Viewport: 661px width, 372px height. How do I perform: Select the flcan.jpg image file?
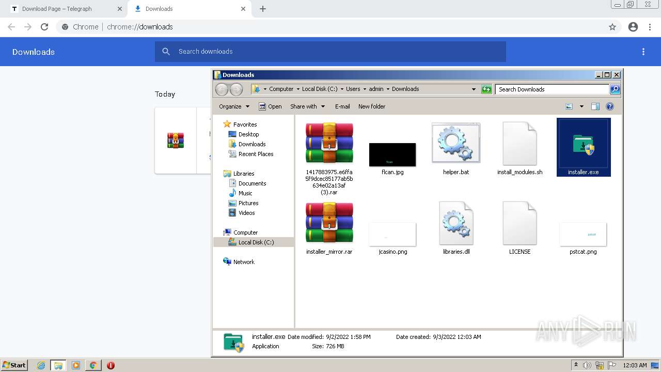tap(392, 159)
